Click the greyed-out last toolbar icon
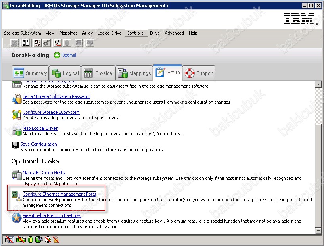Image resolution: width=324 pixels, height=246 pixels. 90,43
